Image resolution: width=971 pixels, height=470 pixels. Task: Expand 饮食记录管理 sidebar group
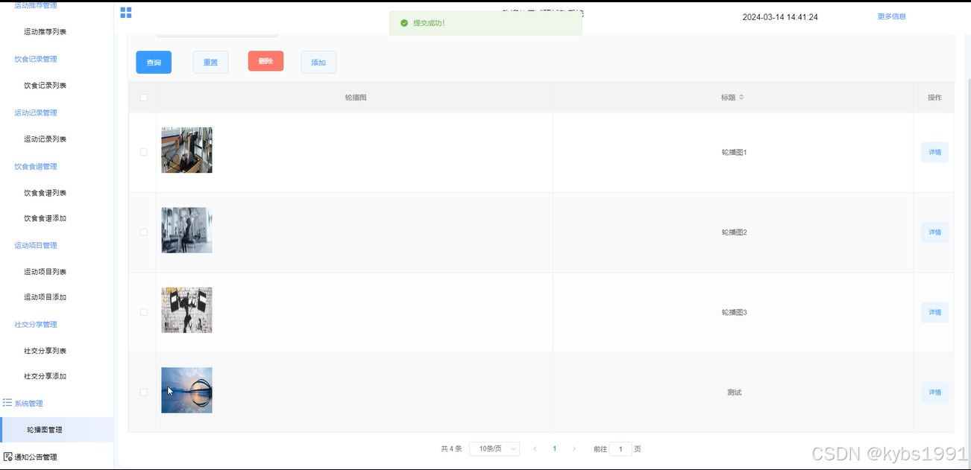pos(36,59)
